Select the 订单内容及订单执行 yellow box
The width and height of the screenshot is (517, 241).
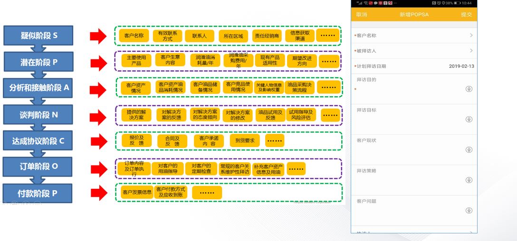[x=134, y=169]
